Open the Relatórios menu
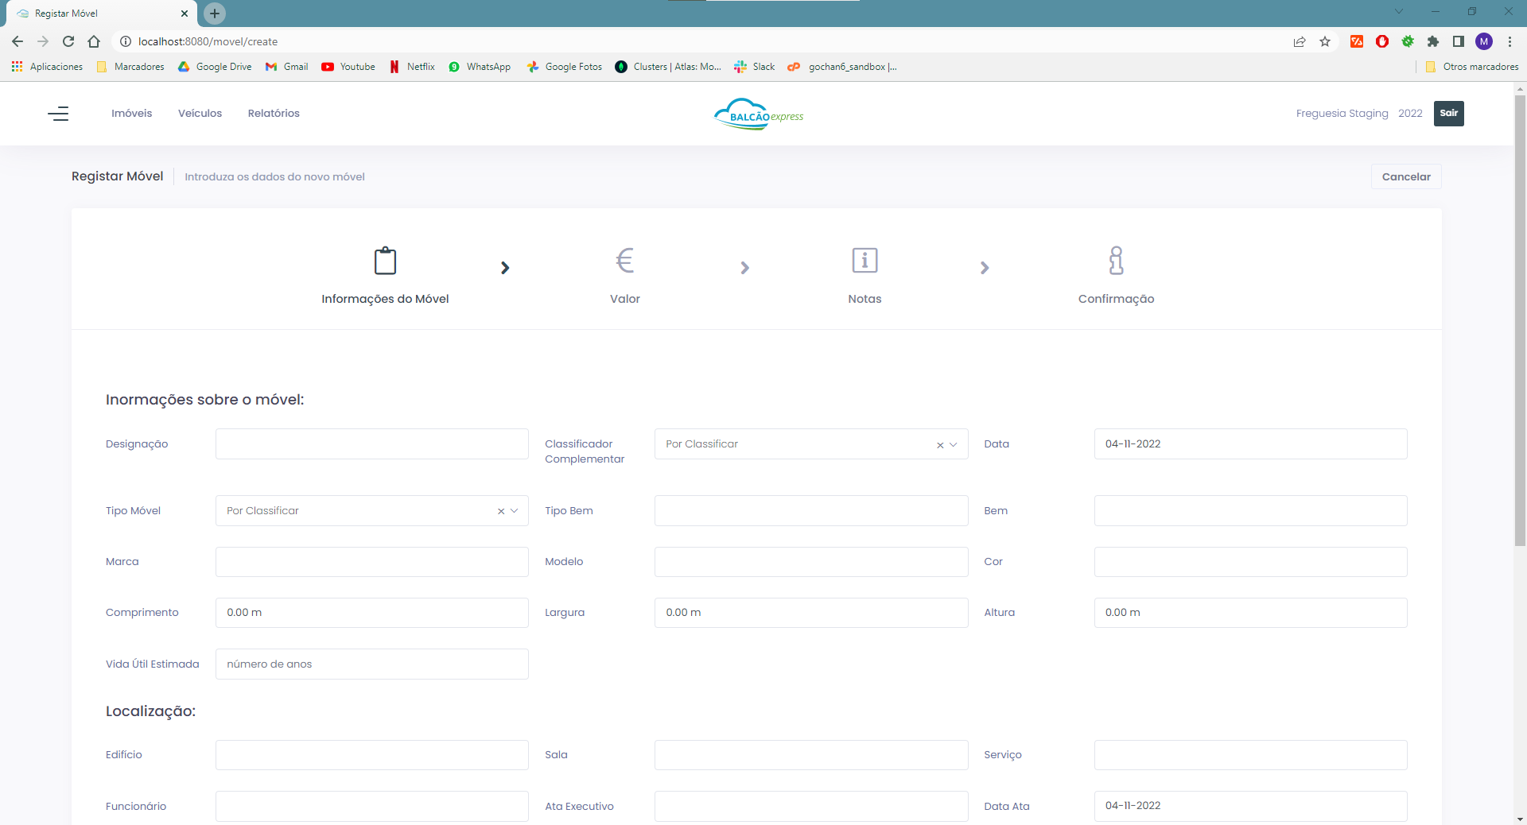The height and width of the screenshot is (825, 1527). click(274, 114)
